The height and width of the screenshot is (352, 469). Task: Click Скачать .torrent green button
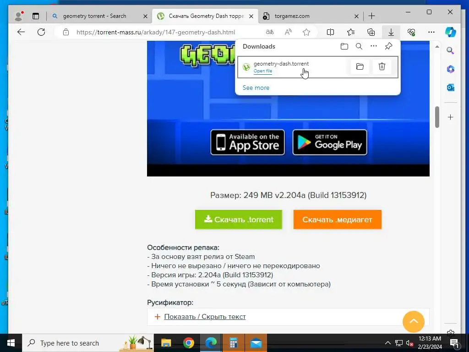[x=238, y=220]
